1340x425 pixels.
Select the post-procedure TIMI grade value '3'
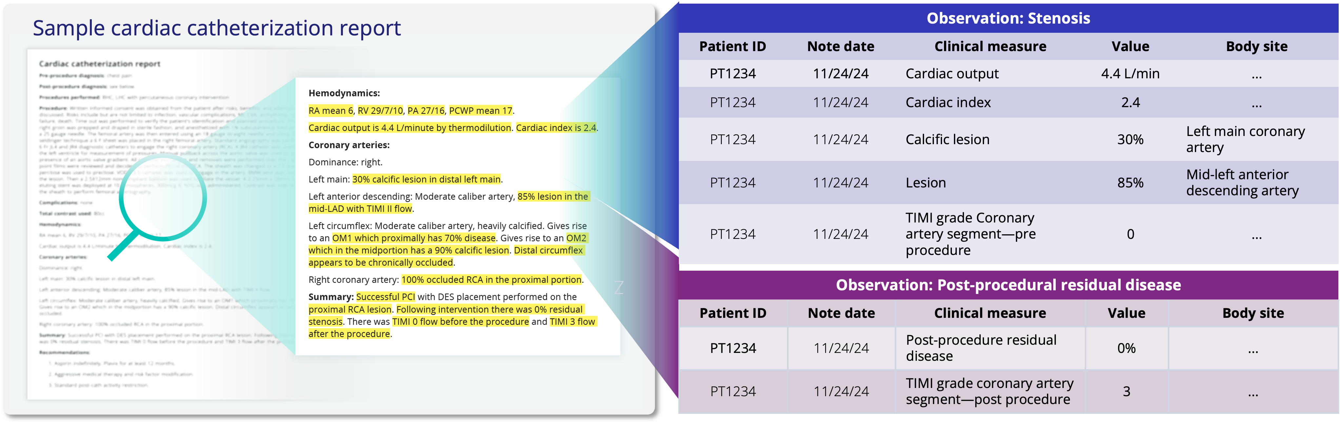pyautogui.click(x=1126, y=391)
